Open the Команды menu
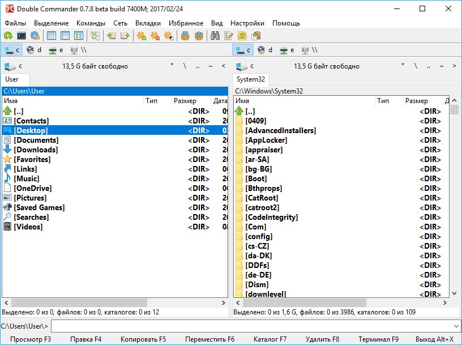 (x=91, y=23)
